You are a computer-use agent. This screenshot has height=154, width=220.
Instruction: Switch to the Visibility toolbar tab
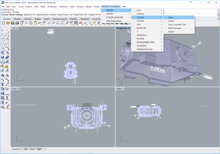73,19
